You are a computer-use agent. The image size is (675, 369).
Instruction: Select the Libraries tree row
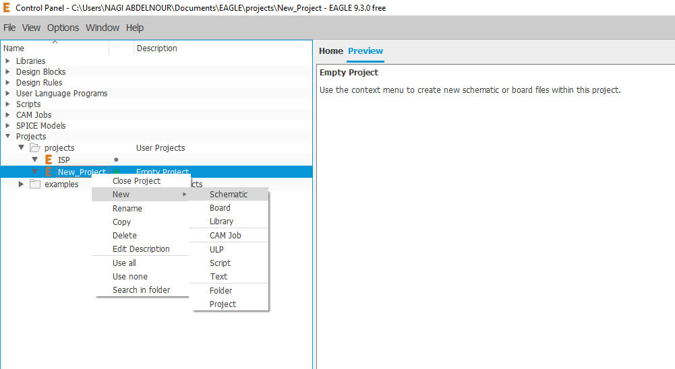tap(156, 61)
